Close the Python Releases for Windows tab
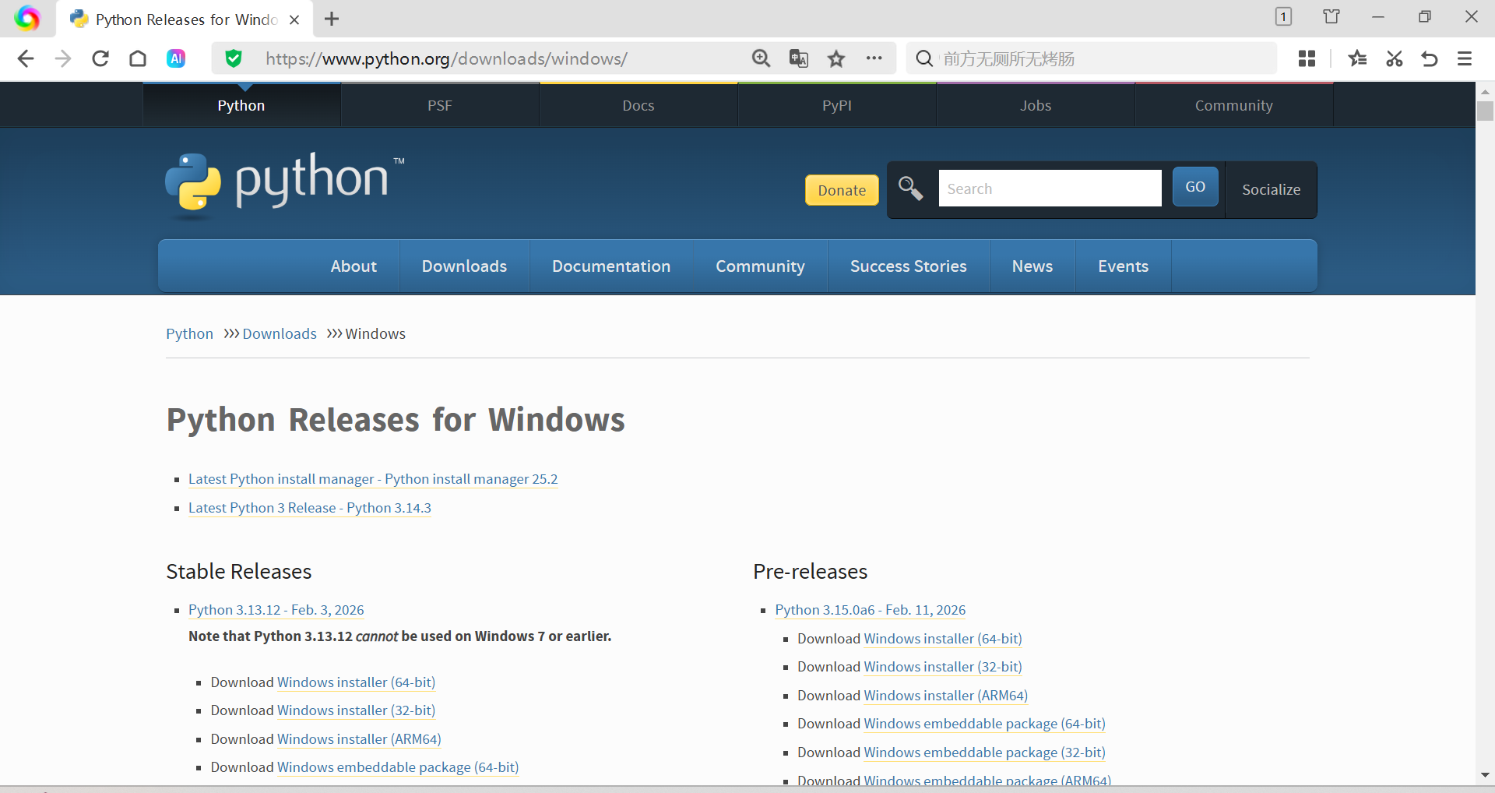Image resolution: width=1495 pixels, height=793 pixels. click(x=294, y=19)
